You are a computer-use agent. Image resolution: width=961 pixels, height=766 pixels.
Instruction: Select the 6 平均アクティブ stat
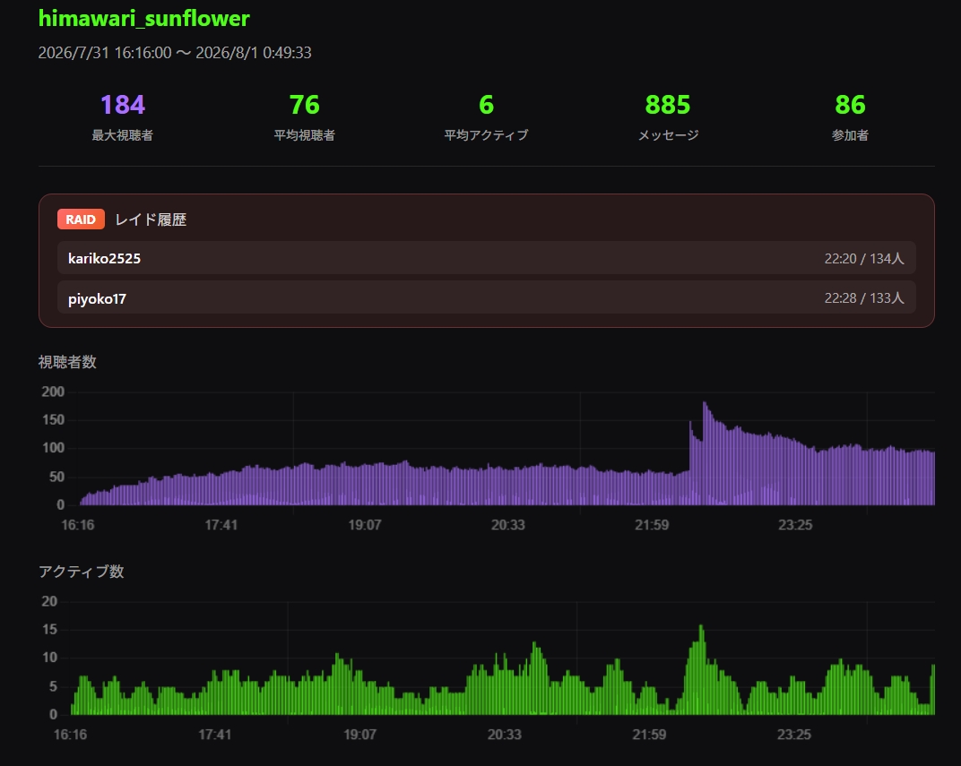click(486, 116)
